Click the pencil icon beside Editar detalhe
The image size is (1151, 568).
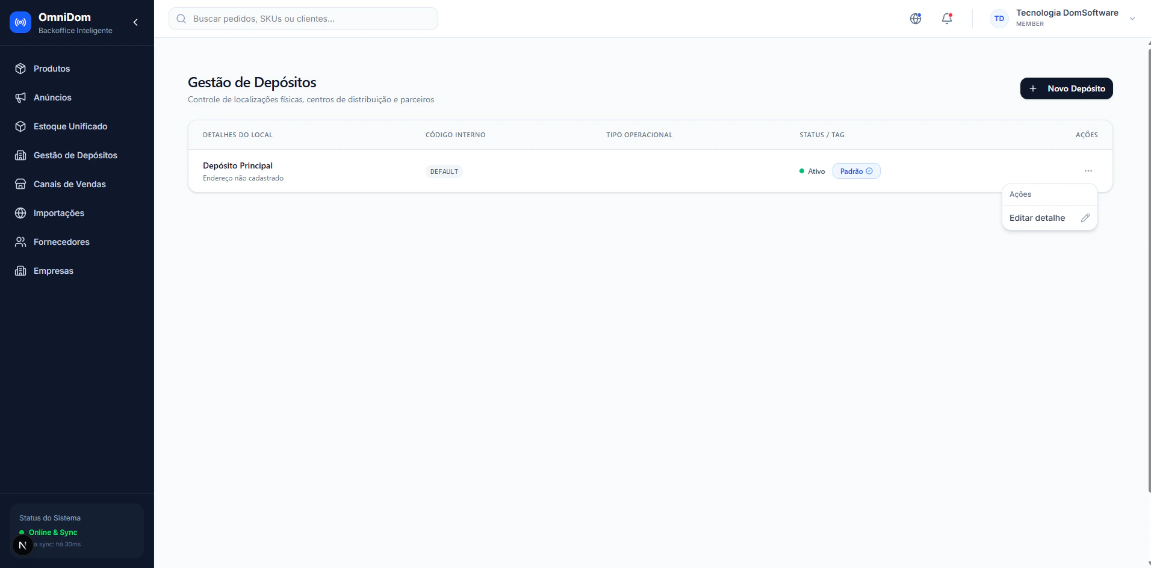coord(1085,218)
